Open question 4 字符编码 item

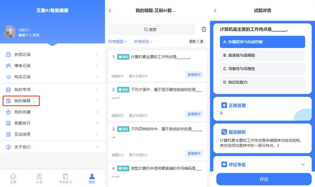(157, 175)
